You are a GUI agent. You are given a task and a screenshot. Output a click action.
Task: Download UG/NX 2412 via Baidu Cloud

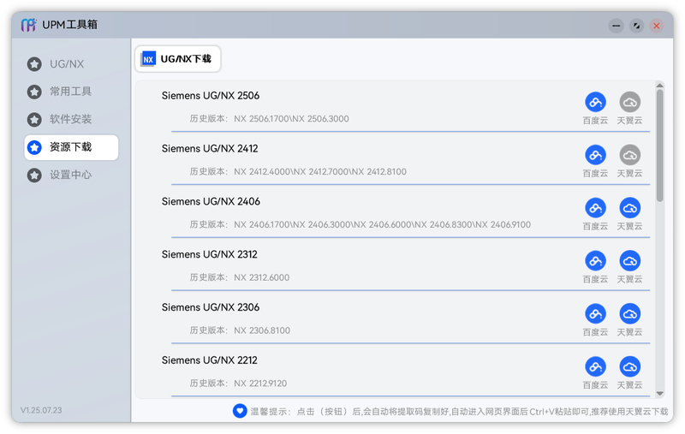[595, 155]
